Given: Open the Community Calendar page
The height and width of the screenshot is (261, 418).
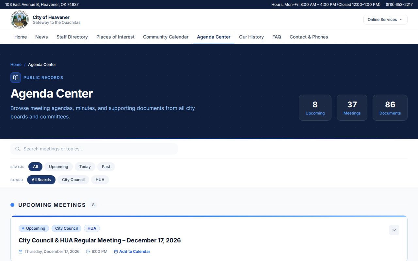Looking at the screenshot, I should [x=166, y=37].
